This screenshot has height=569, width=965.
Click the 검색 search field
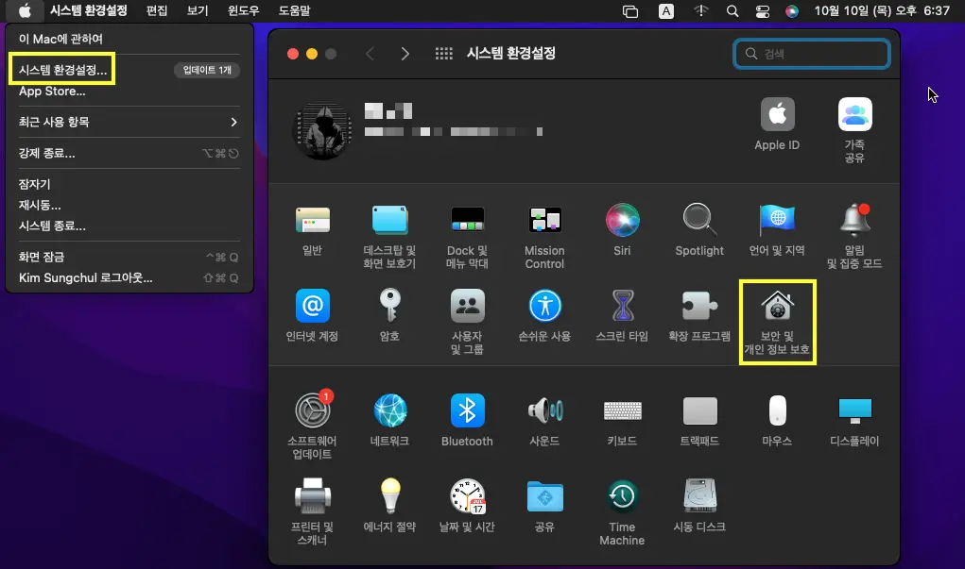(811, 54)
